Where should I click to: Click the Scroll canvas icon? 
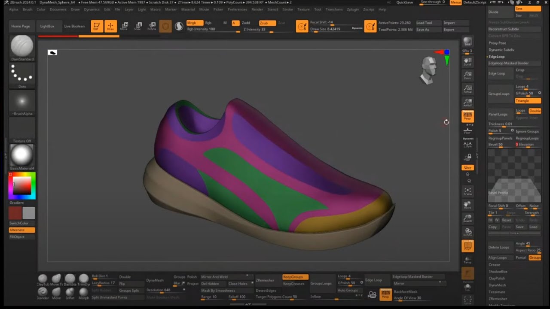(467, 61)
